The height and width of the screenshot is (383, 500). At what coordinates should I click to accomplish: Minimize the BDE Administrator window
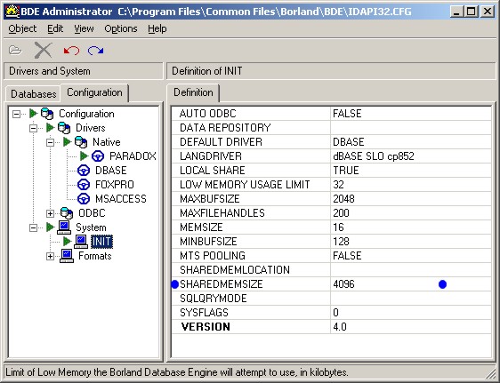(457, 12)
